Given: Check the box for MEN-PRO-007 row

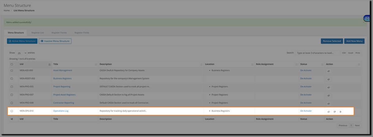Looking at the screenshot, I should (x=12, y=95).
